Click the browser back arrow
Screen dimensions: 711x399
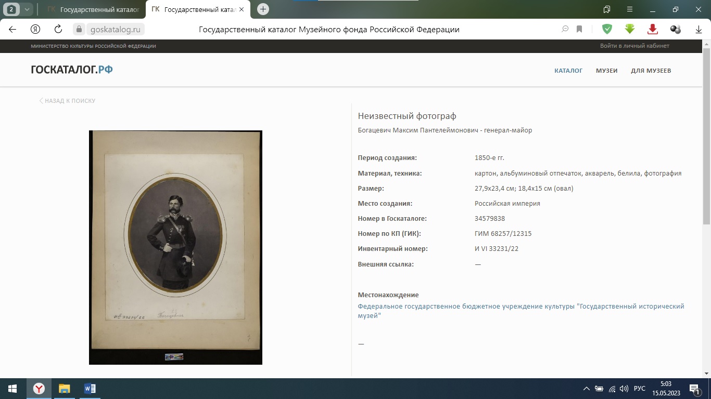click(12, 29)
